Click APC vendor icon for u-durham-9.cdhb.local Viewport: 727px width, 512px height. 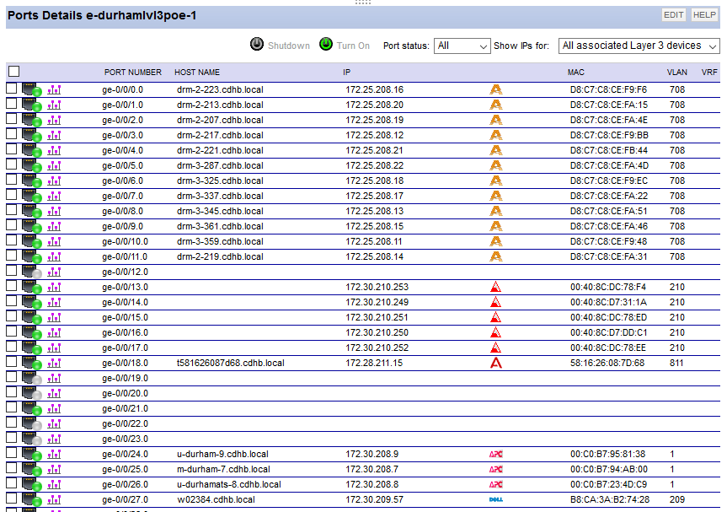click(495, 455)
